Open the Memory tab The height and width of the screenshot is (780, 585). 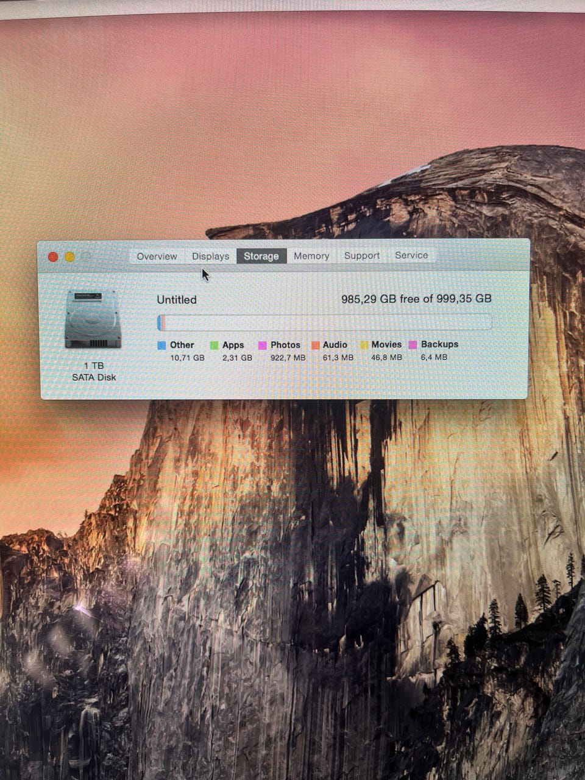point(311,256)
